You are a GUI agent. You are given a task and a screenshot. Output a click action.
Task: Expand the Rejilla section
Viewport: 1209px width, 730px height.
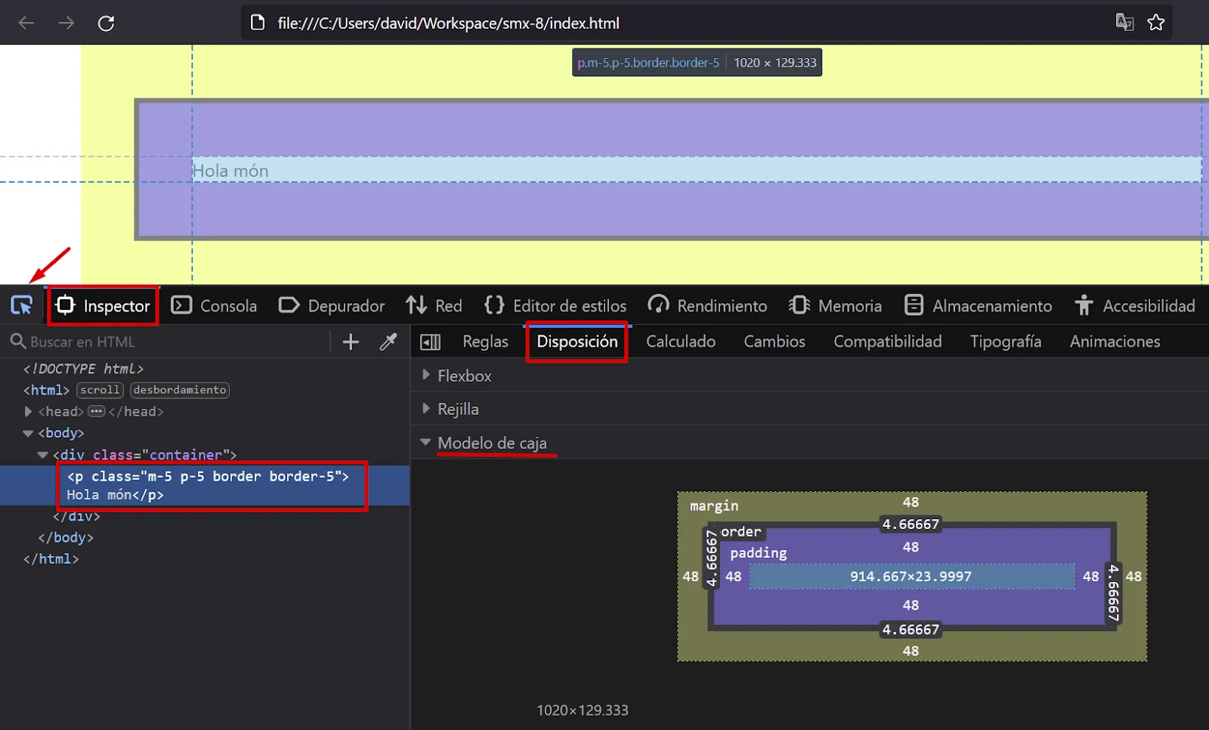pyautogui.click(x=426, y=408)
